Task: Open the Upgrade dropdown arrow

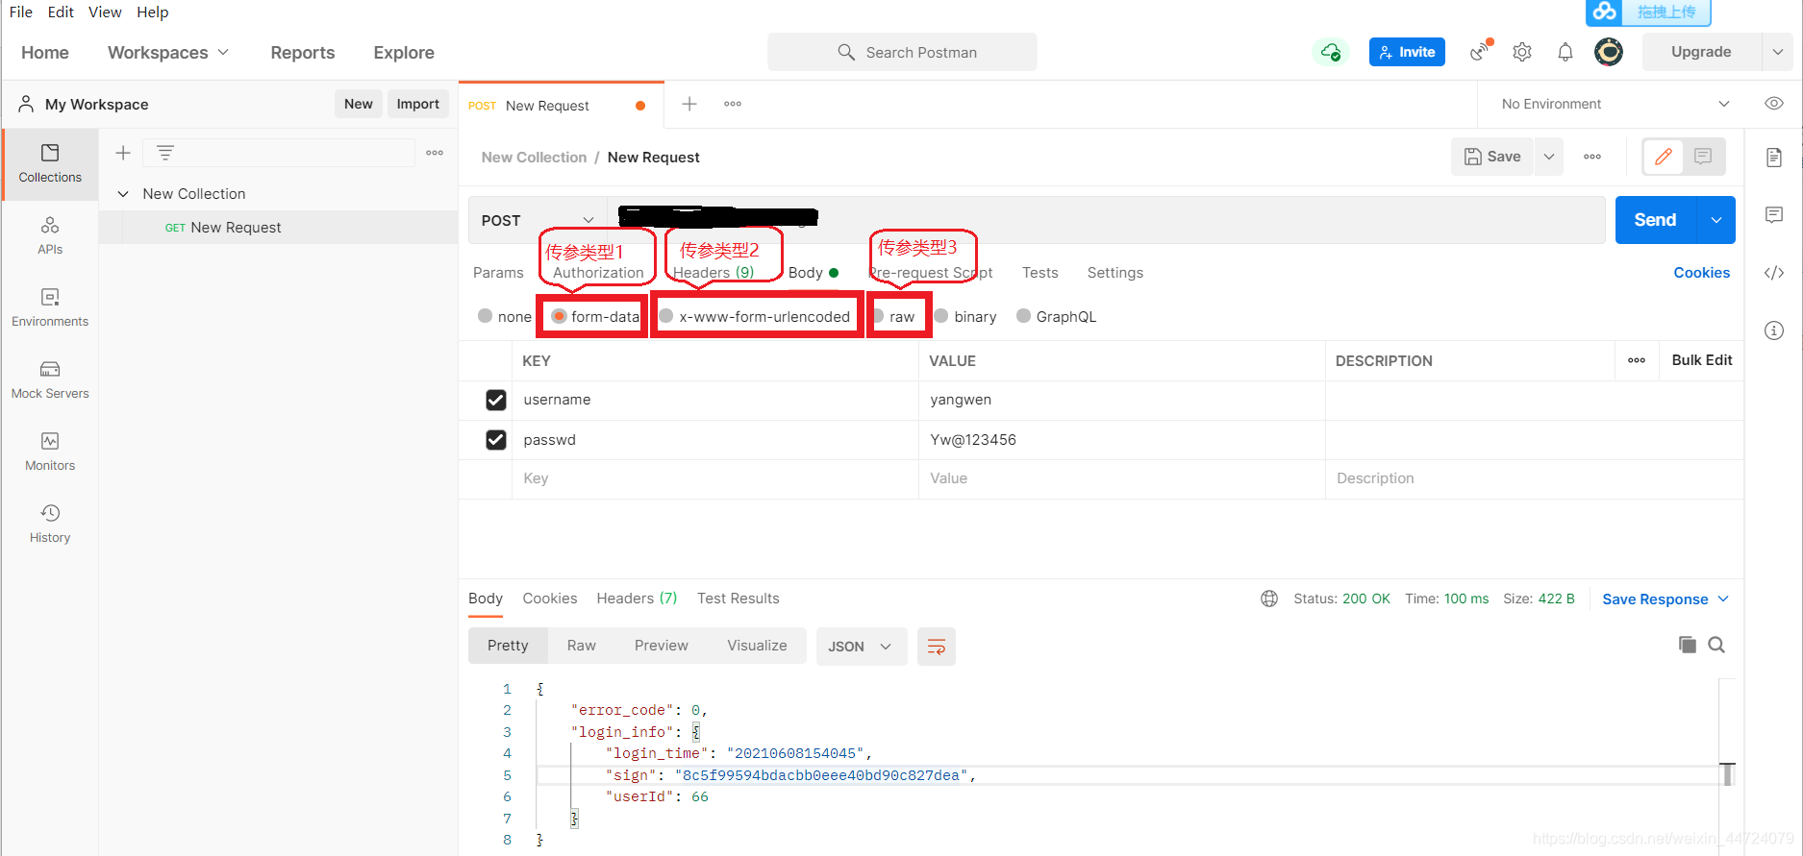Action: [1777, 52]
